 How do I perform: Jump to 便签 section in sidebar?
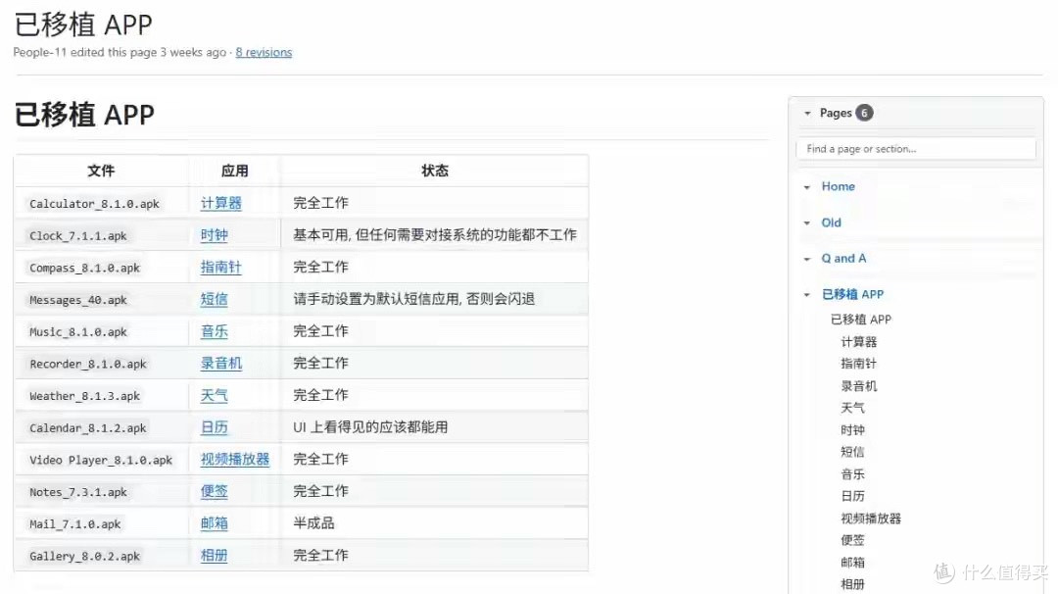852,540
